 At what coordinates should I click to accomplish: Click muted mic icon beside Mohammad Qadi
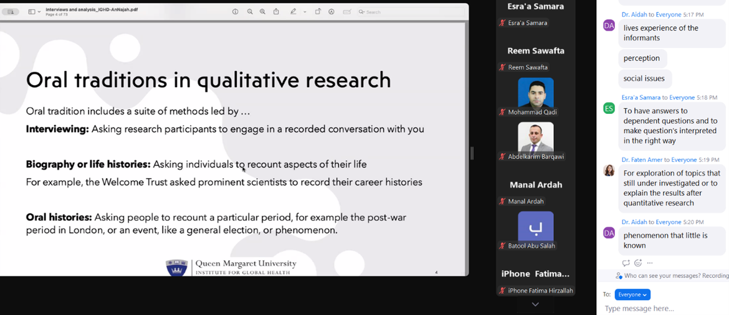click(x=502, y=112)
